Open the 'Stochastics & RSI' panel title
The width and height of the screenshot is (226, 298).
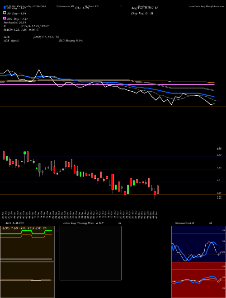pyautogui.click(x=193, y=223)
